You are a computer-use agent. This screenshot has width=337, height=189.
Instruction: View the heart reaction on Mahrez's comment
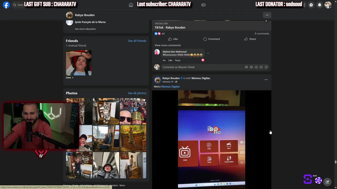click(203, 60)
